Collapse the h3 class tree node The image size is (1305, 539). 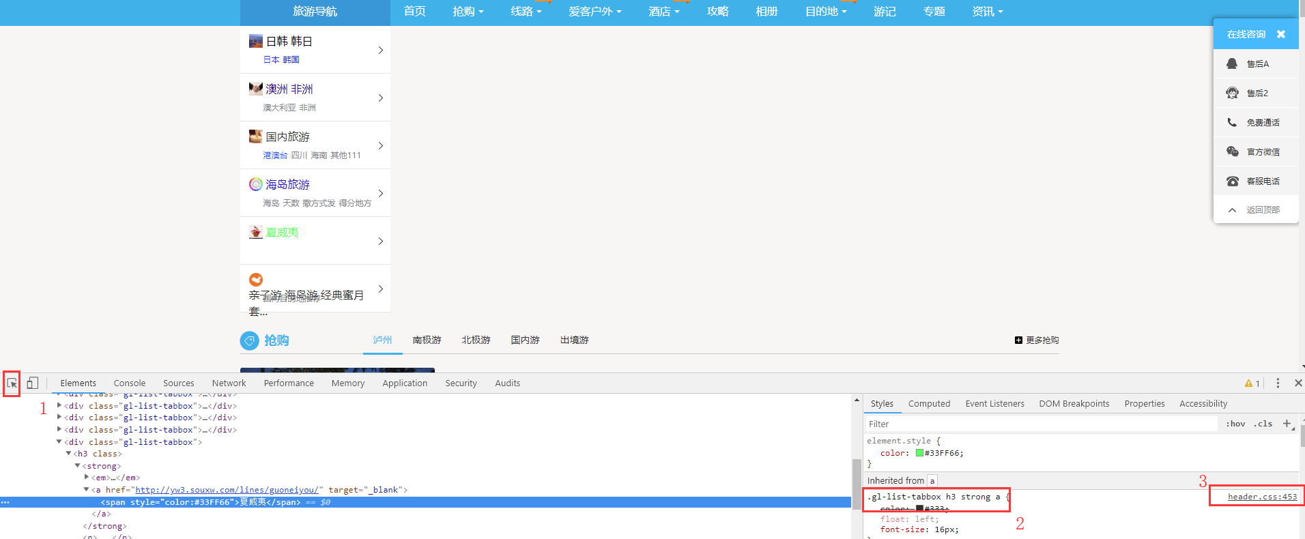tap(68, 454)
